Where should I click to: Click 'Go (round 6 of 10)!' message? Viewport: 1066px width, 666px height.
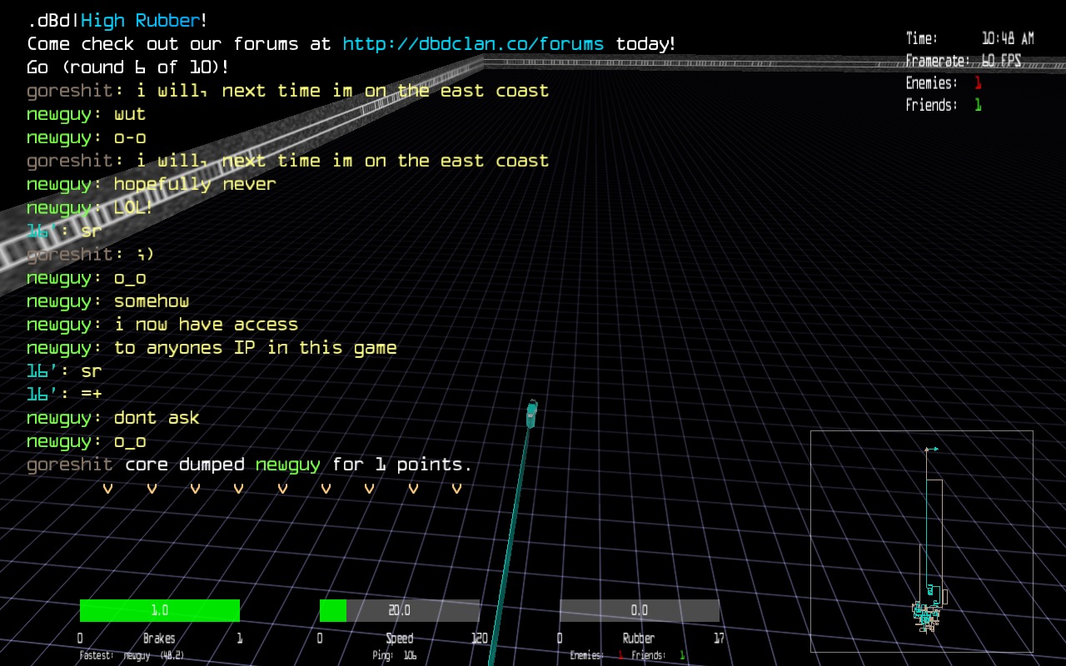click(x=127, y=67)
